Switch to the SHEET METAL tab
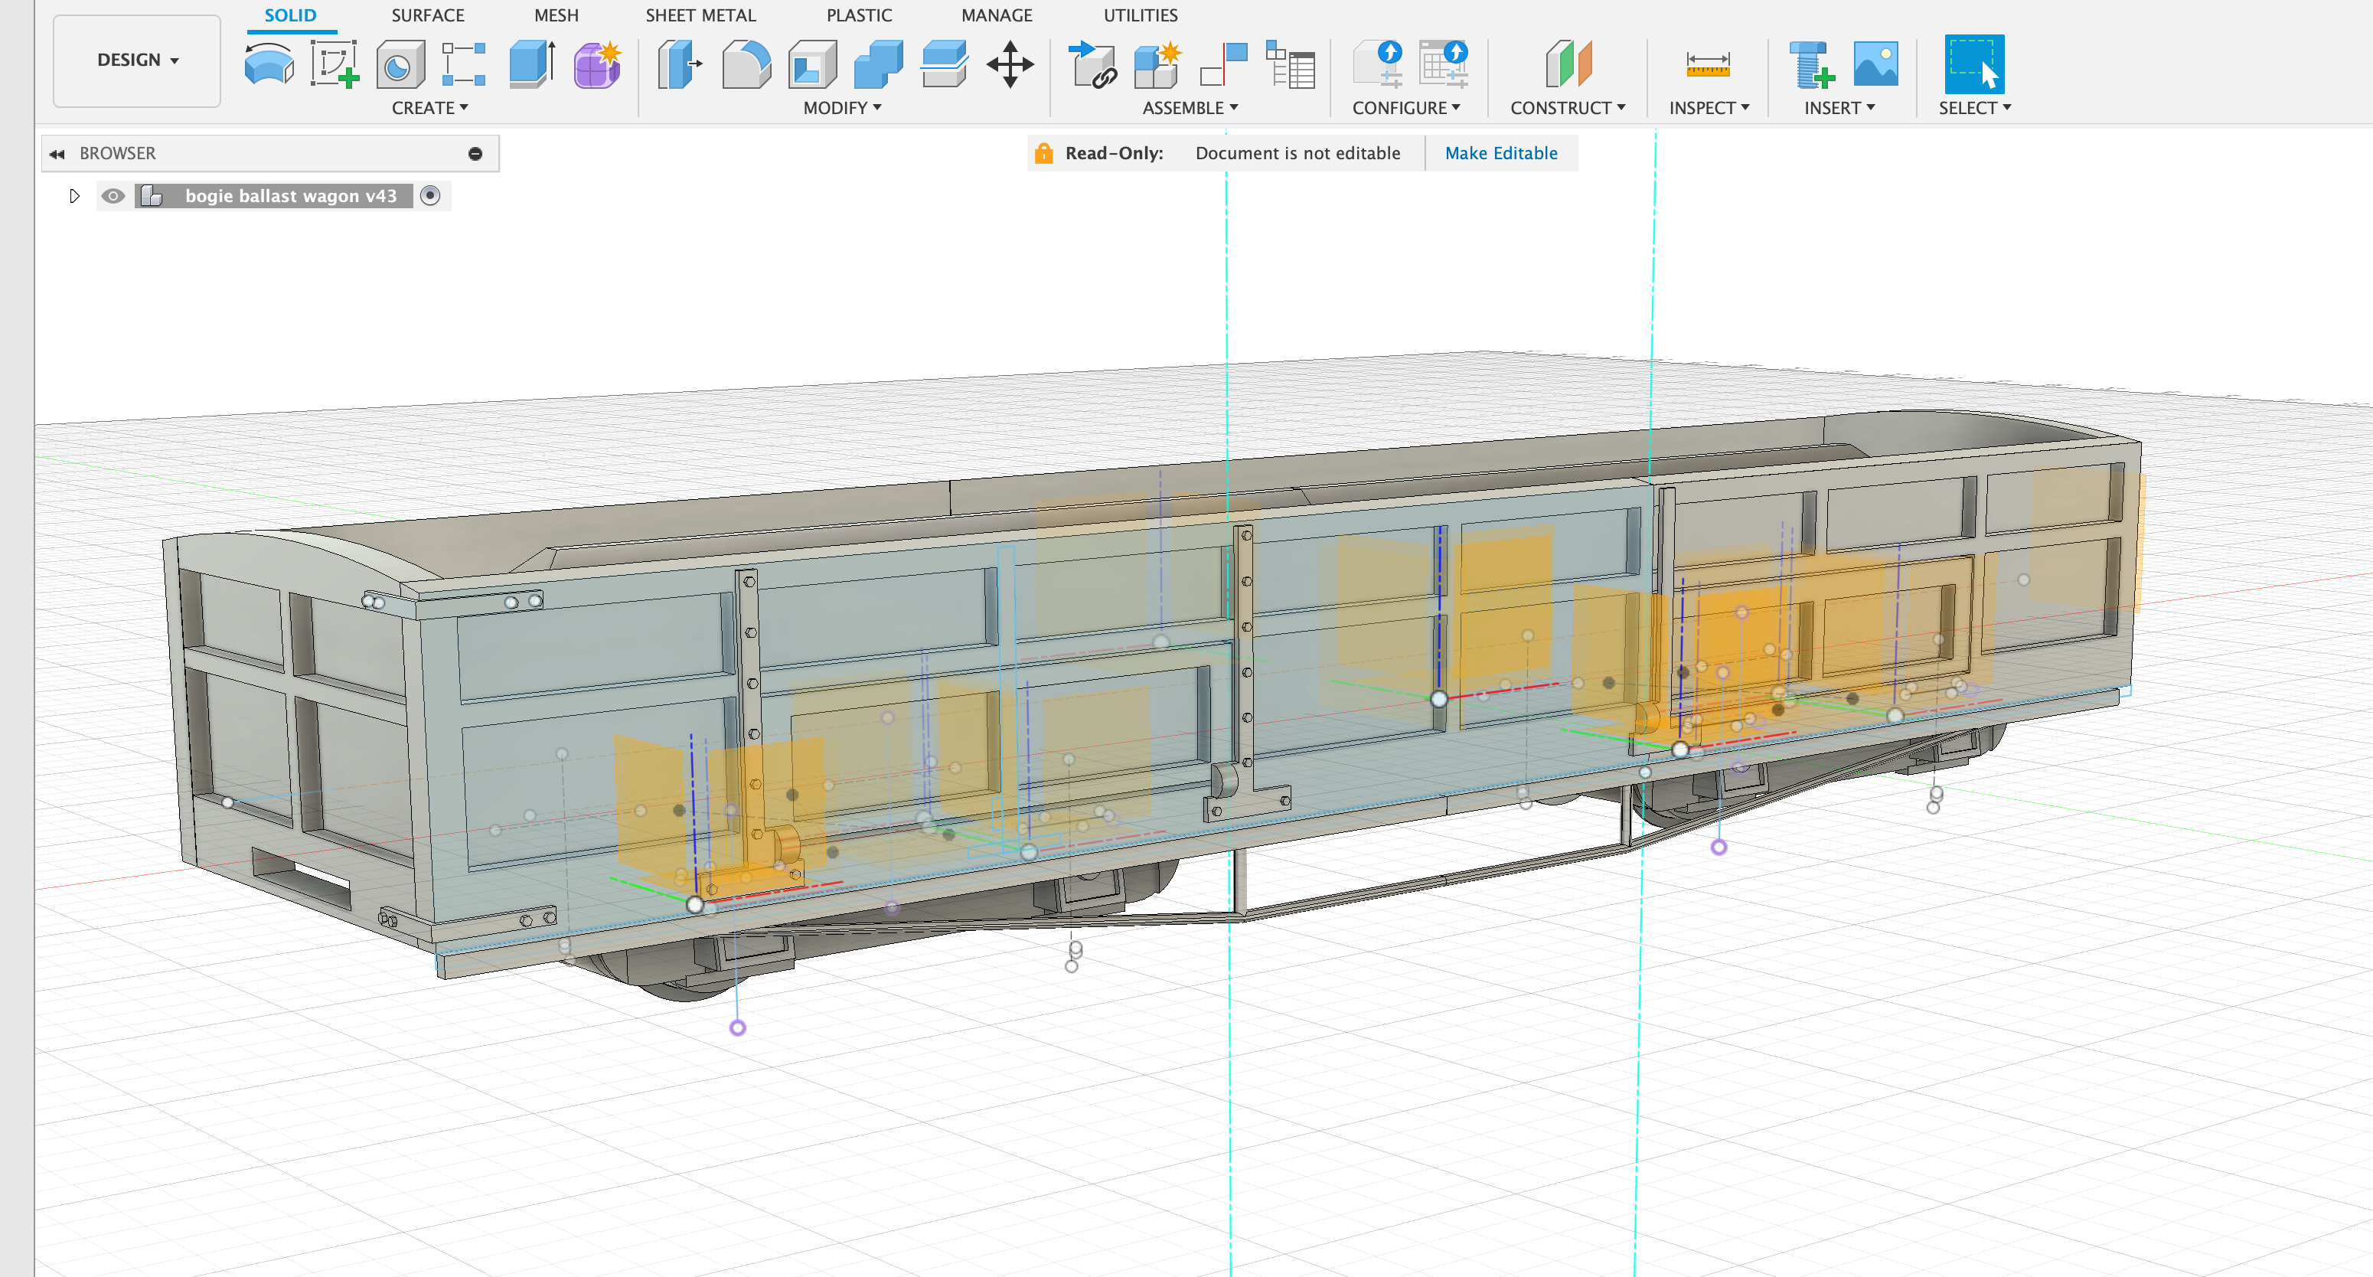The width and height of the screenshot is (2373, 1277). 700,15
